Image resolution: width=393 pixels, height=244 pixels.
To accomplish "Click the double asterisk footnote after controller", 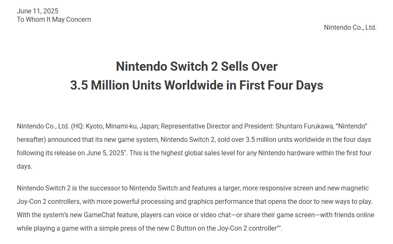I will tap(278, 226).
